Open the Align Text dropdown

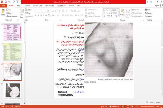(x=90, y=13)
